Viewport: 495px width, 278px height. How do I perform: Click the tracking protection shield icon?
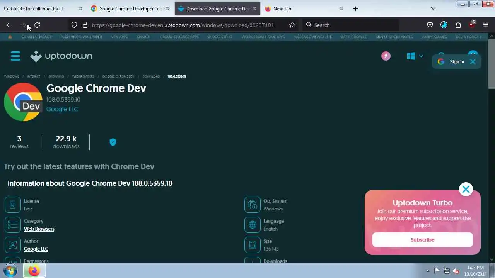pos(74,25)
